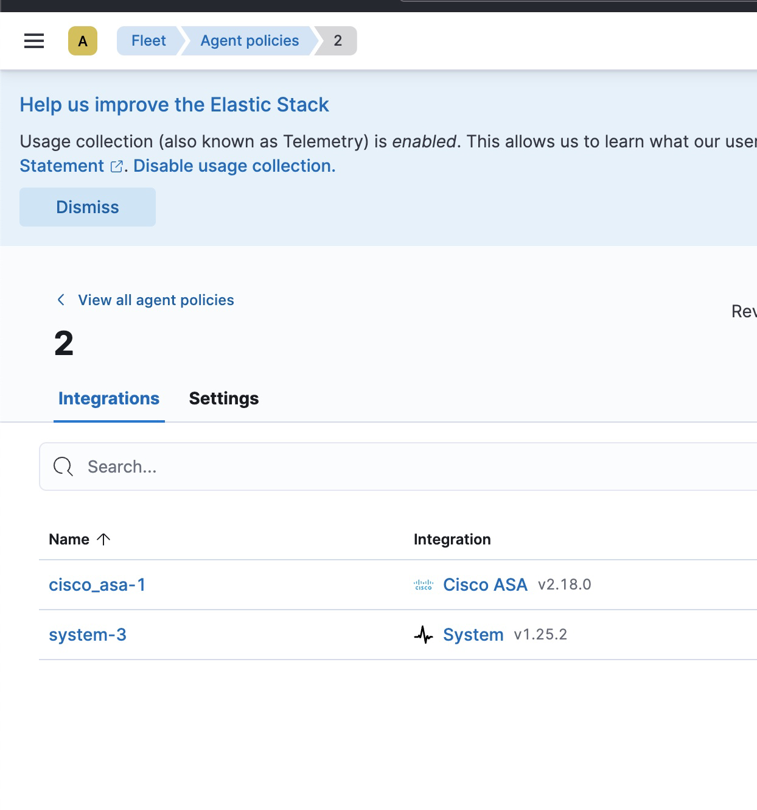Click the external-link icon after Privacy Statement
The image size is (757, 810).
tap(116, 166)
